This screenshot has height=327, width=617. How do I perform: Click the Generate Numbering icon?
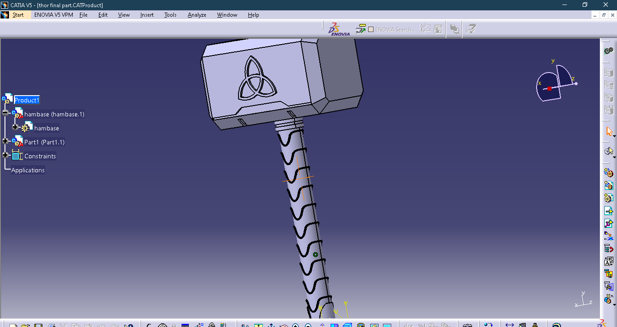[608, 261]
